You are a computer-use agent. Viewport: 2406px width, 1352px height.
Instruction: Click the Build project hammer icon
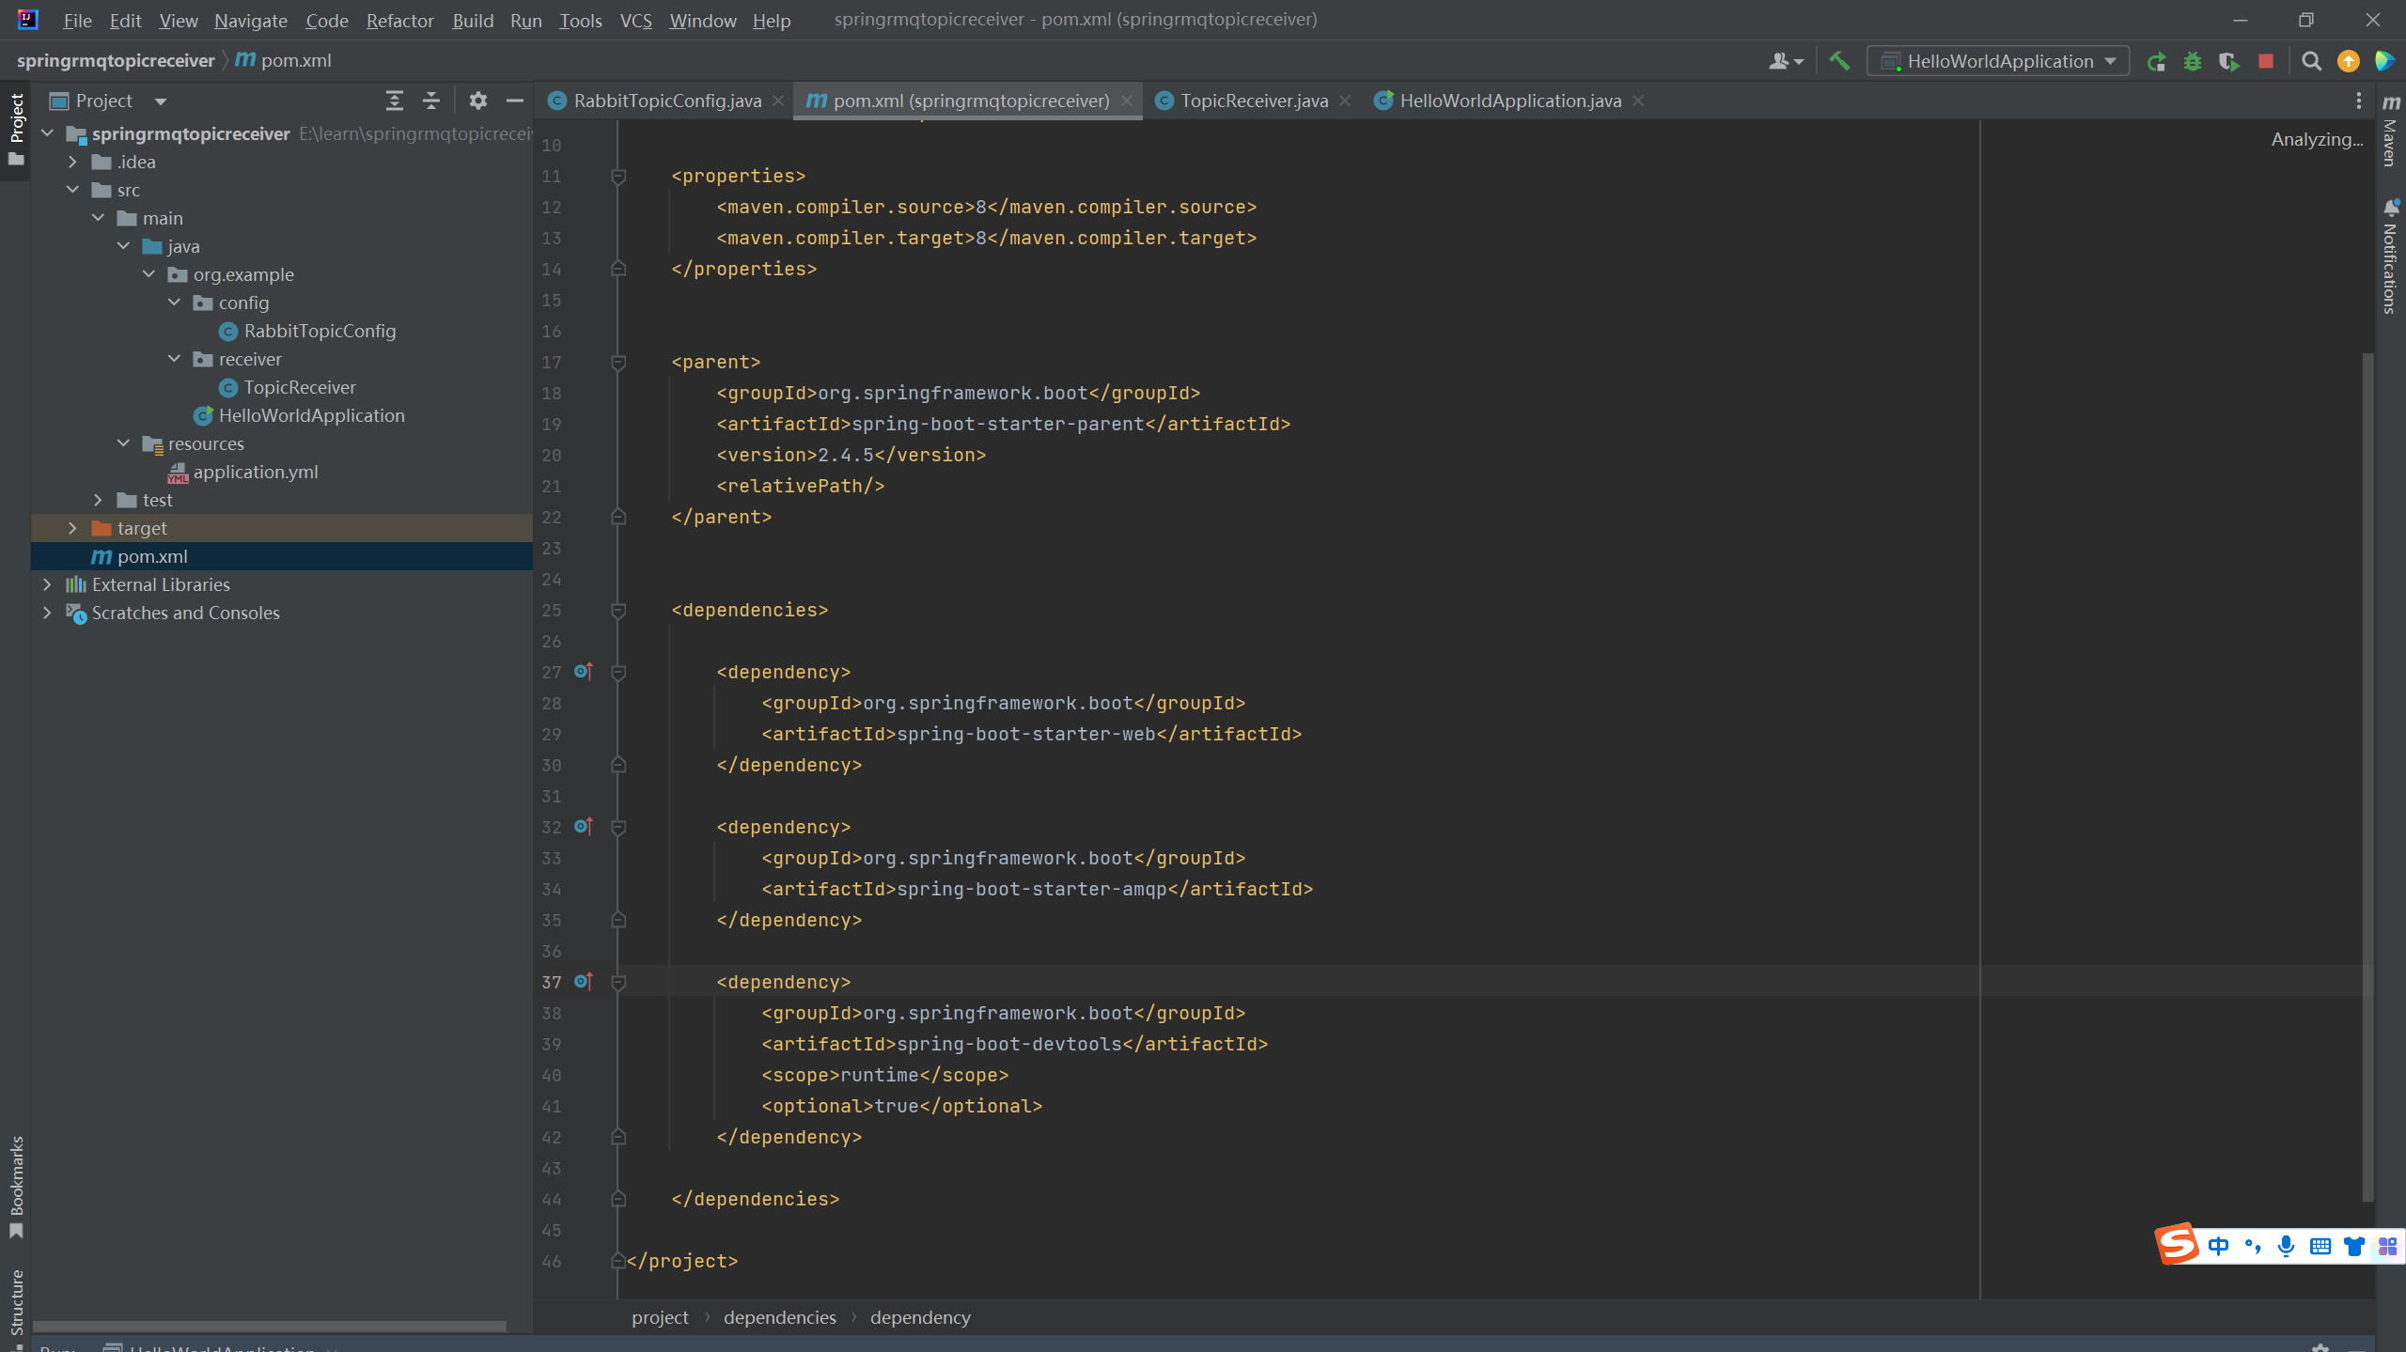pos(1839,61)
